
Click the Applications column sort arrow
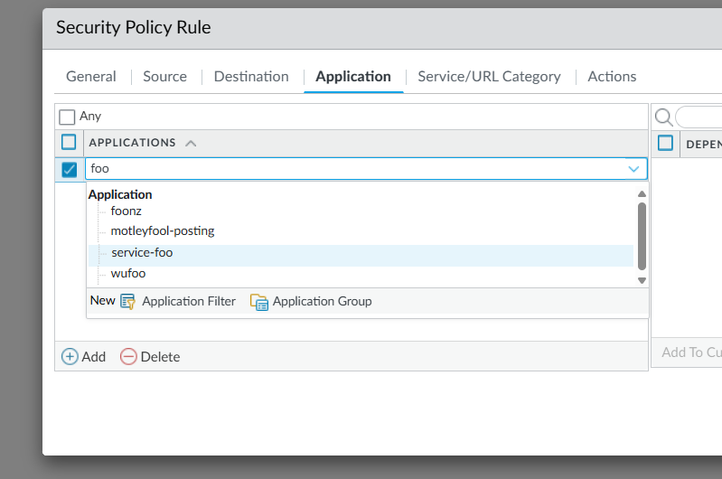191,143
